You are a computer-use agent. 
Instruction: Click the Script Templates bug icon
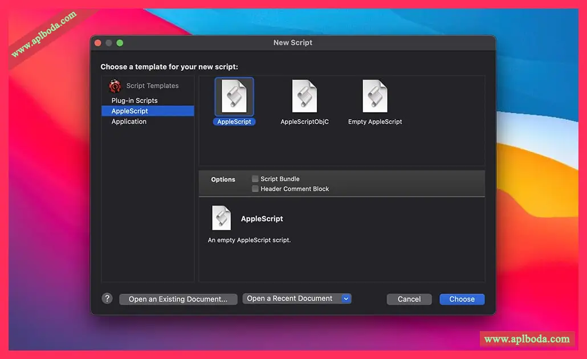coord(115,85)
